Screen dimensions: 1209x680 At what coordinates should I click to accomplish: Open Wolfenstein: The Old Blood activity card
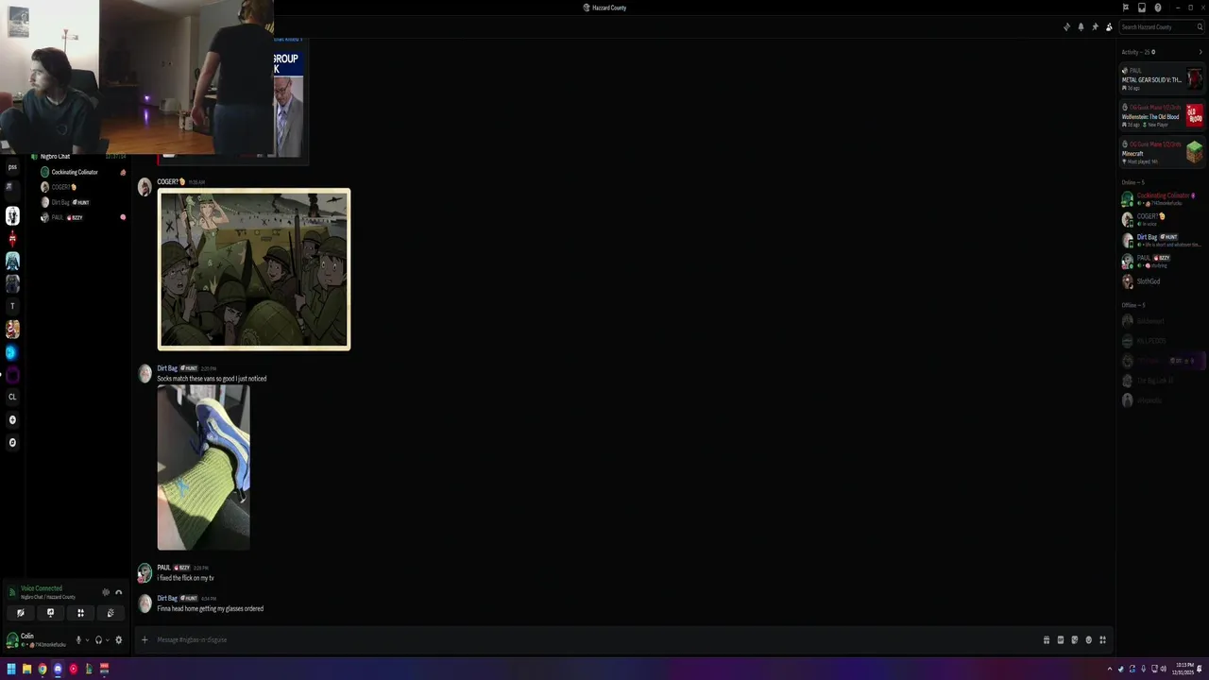[x=1162, y=115]
